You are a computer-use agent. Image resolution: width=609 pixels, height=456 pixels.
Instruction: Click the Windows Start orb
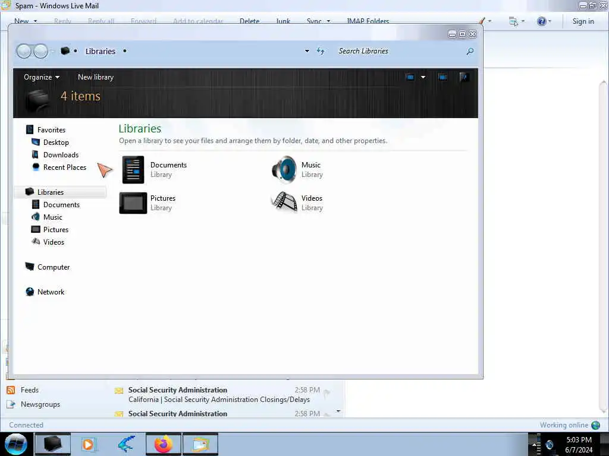[15, 444]
